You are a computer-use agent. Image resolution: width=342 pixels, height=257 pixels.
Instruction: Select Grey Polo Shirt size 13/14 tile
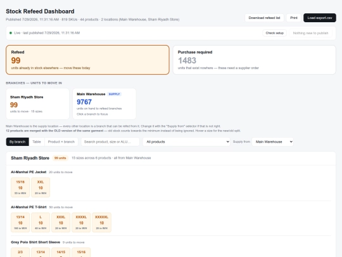[41, 253]
